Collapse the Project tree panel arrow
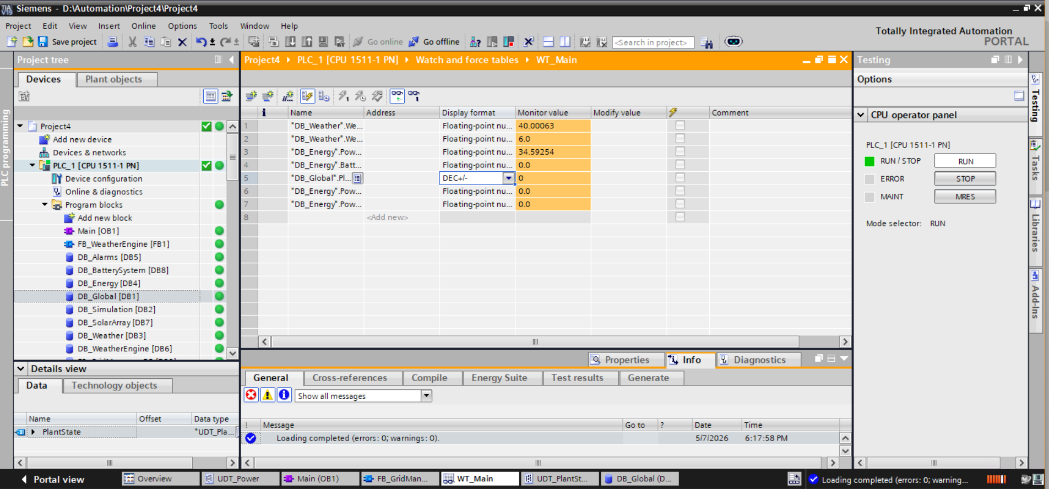This screenshot has height=489, width=1049. (x=231, y=59)
